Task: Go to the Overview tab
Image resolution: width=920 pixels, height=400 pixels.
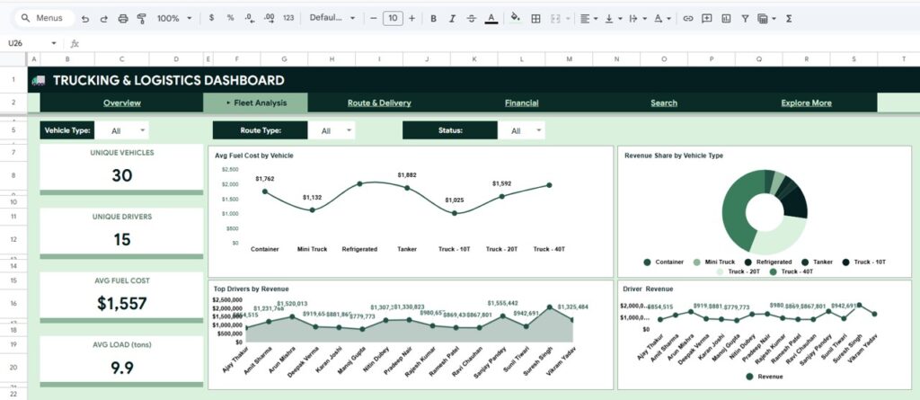Action: tap(122, 102)
